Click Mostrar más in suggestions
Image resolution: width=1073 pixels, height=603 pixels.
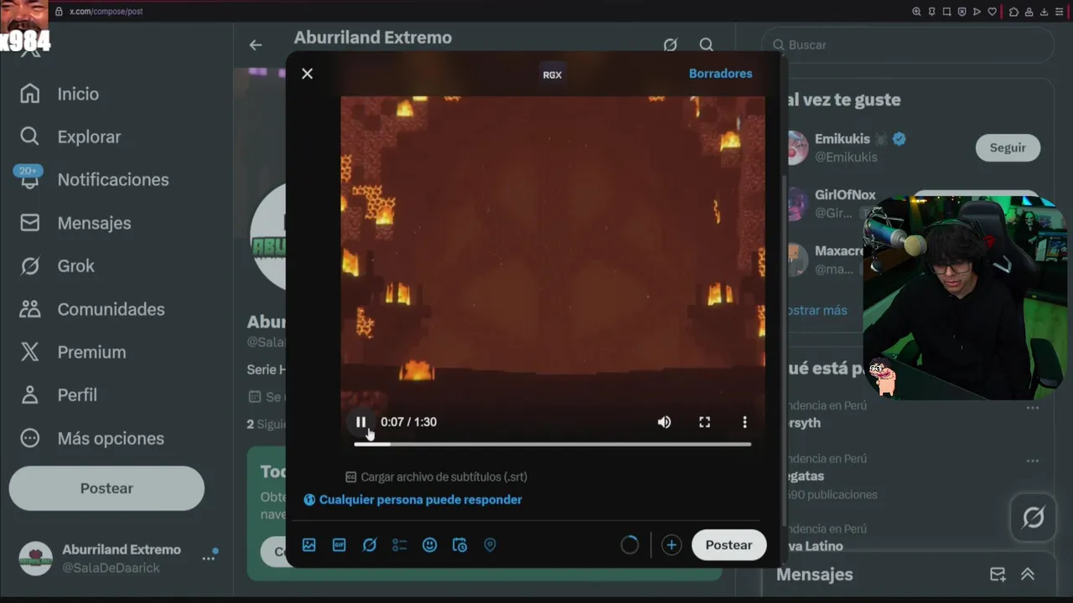pyautogui.click(x=816, y=310)
